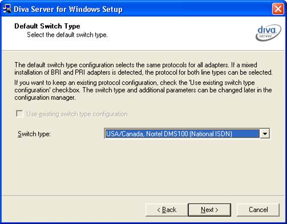Close the setup window with the X
Viewport: 287px width, 224px height.
pos(278,9)
